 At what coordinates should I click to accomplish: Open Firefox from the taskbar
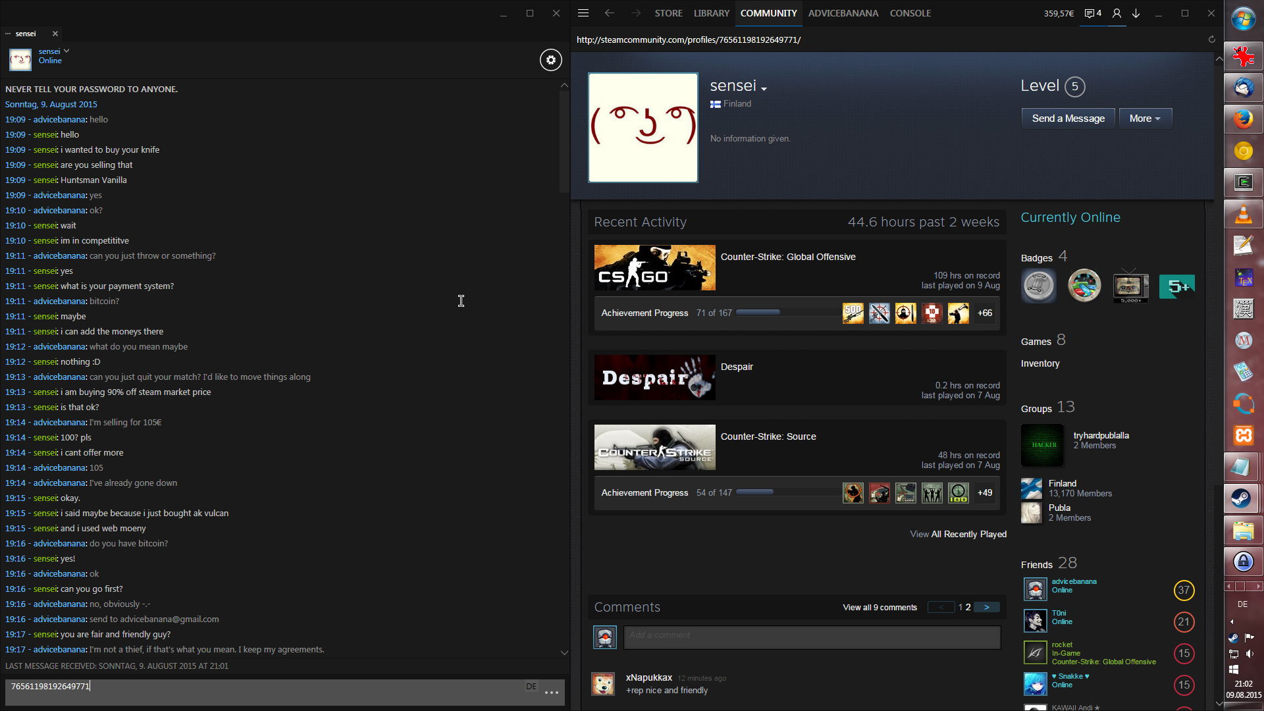(x=1243, y=119)
